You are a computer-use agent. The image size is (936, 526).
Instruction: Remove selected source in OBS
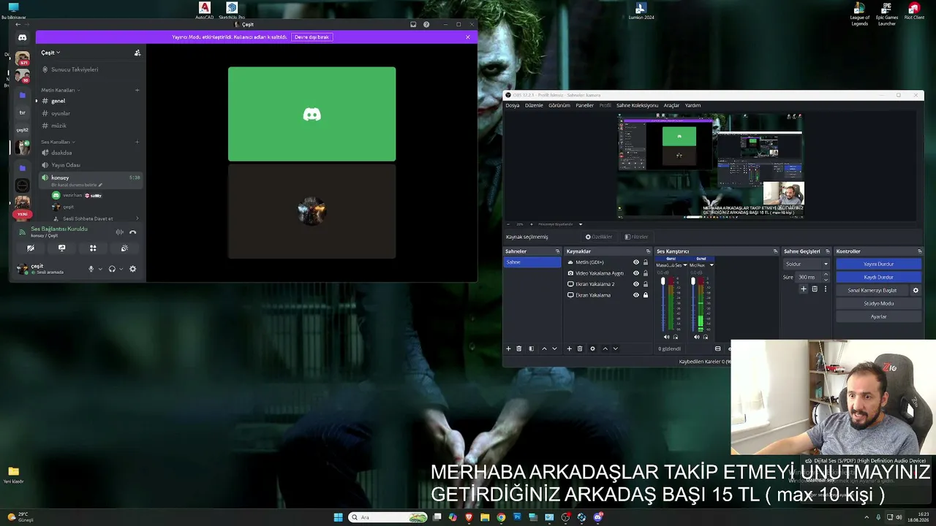(580, 348)
